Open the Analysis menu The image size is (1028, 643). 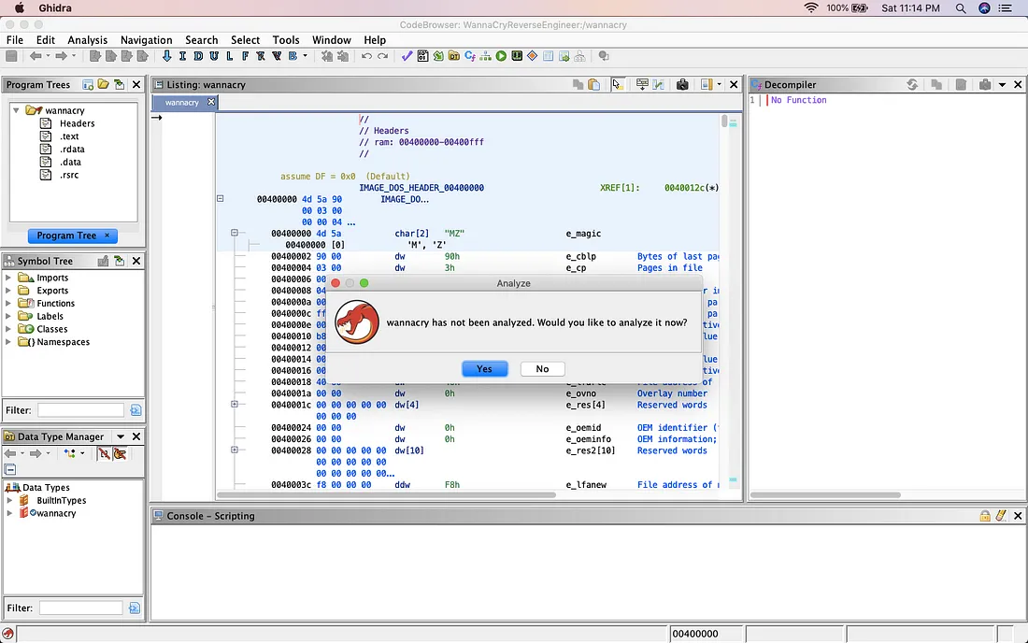point(87,40)
